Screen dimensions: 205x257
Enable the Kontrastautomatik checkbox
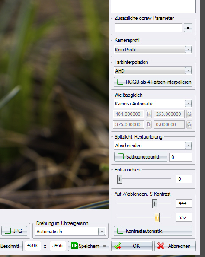tap(120, 231)
